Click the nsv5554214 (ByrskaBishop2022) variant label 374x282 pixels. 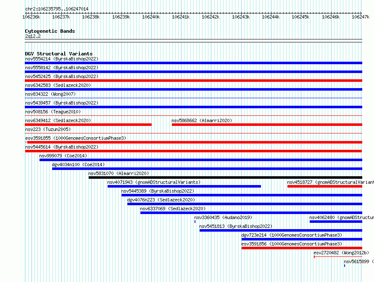point(62,59)
